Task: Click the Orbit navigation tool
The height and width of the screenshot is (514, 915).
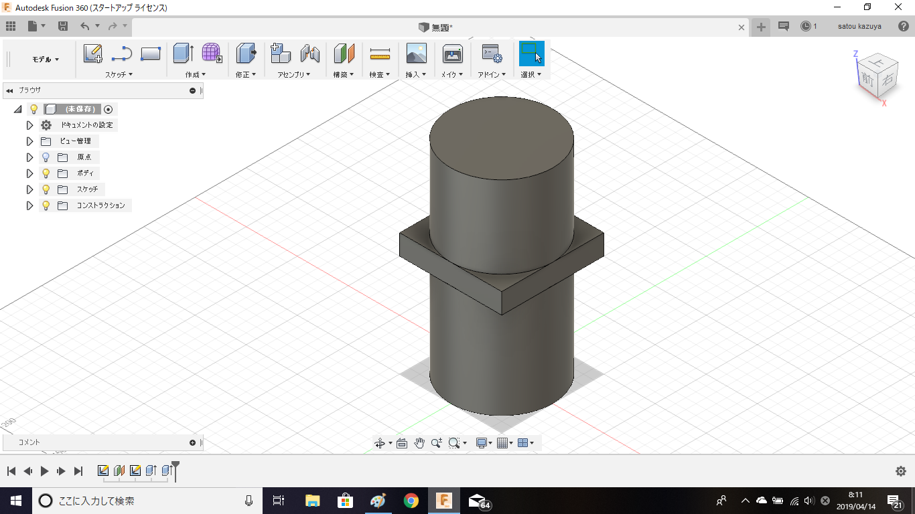Action: (380, 443)
